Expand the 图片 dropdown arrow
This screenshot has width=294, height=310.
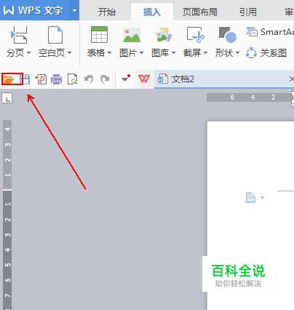pos(141,52)
